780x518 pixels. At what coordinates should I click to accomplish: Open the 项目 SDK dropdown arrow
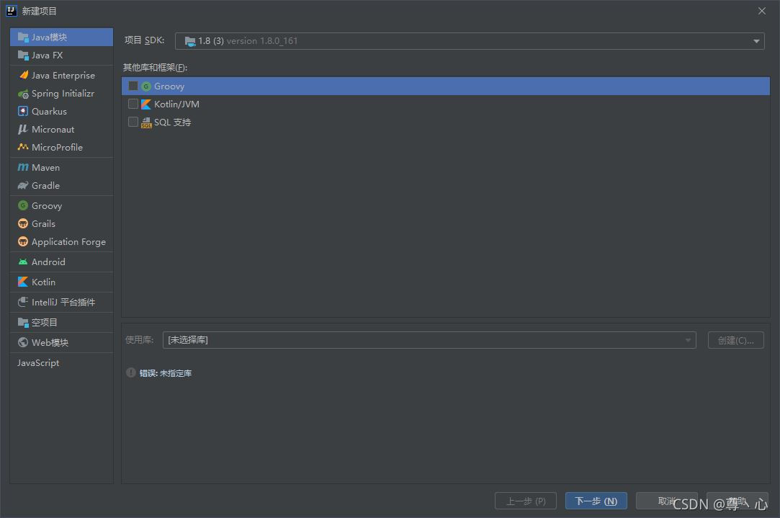point(756,41)
